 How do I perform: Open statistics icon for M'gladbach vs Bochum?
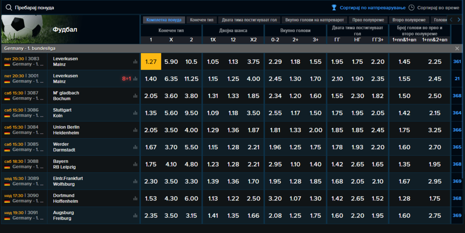[135, 96]
